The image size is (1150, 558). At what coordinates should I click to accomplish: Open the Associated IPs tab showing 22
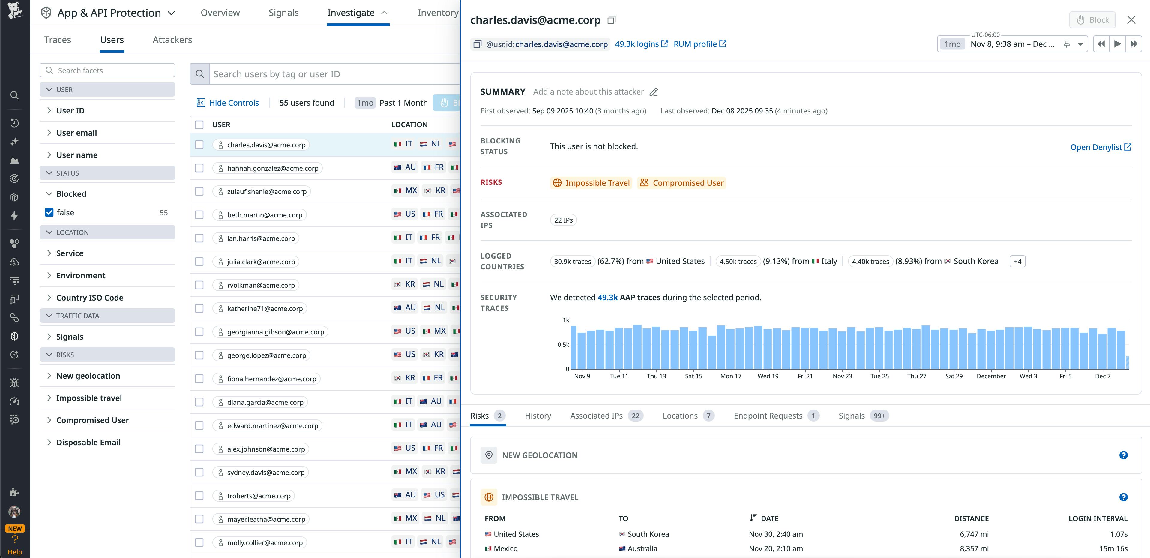[596, 415]
